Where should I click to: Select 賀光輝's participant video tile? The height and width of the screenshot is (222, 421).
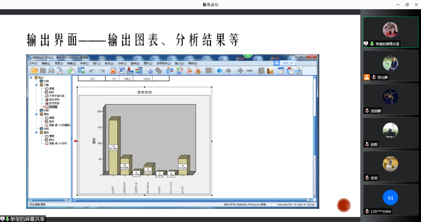[x=390, y=66]
